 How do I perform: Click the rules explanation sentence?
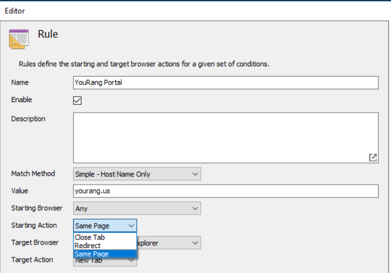click(144, 64)
